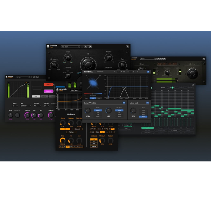
Task: Select Low view in Lowtility 2
Action: point(99,98)
